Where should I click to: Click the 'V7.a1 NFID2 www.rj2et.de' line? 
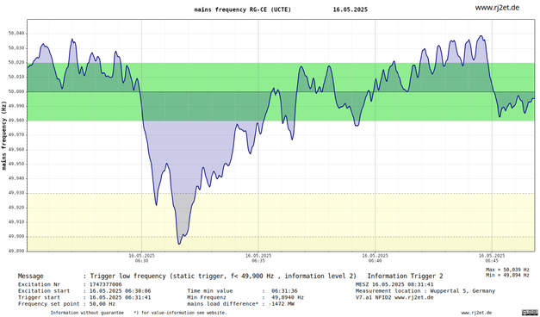(x=394, y=297)
